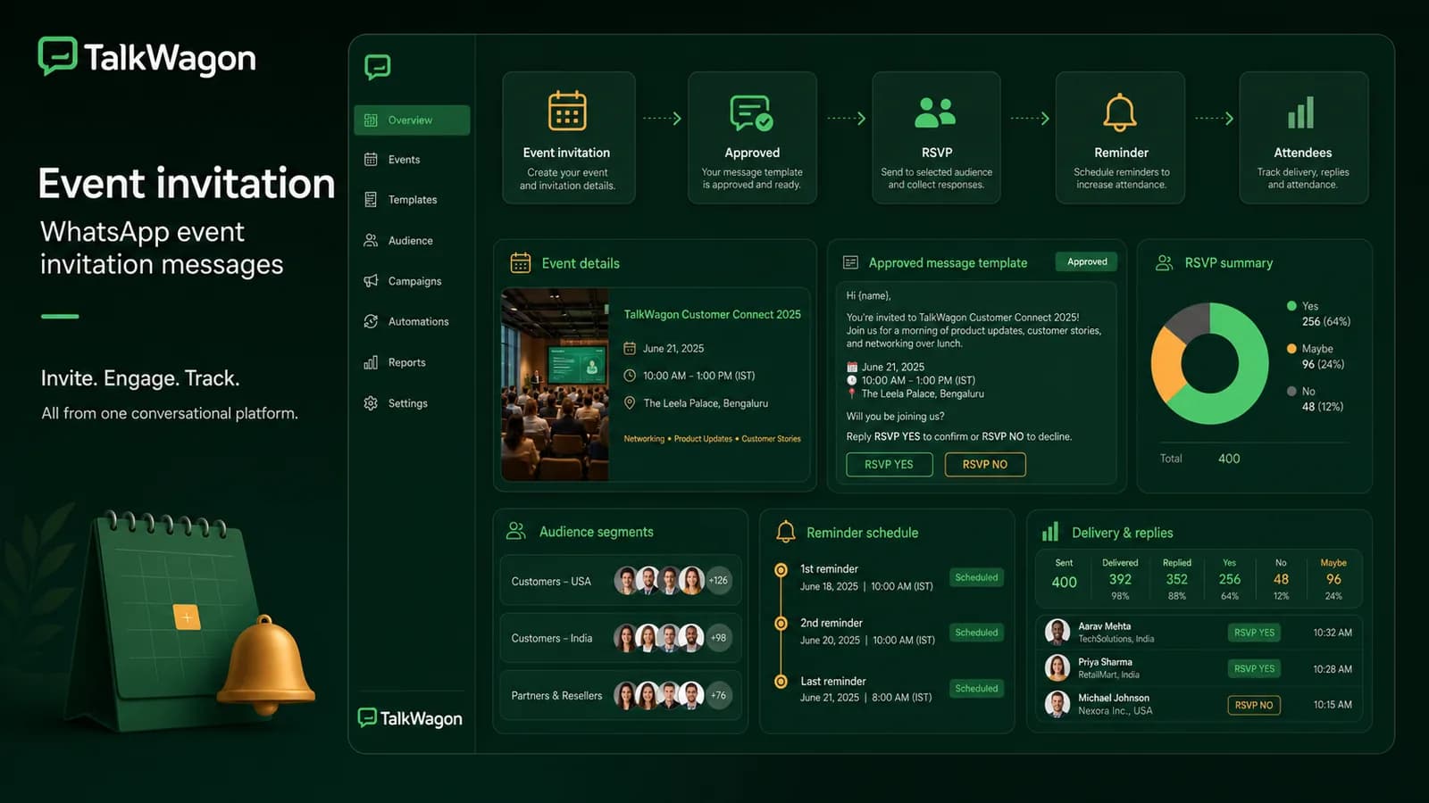This screenshot has width=1429, height=803.
Task: Click the 2nd reminder timeline marker
Action: (x=781, y=624)
